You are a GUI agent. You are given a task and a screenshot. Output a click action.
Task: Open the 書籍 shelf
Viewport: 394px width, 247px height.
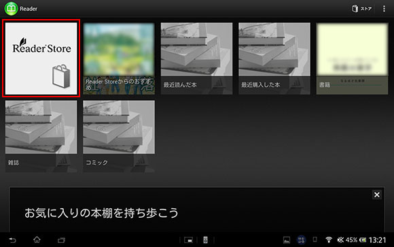[x=352, y=59]
